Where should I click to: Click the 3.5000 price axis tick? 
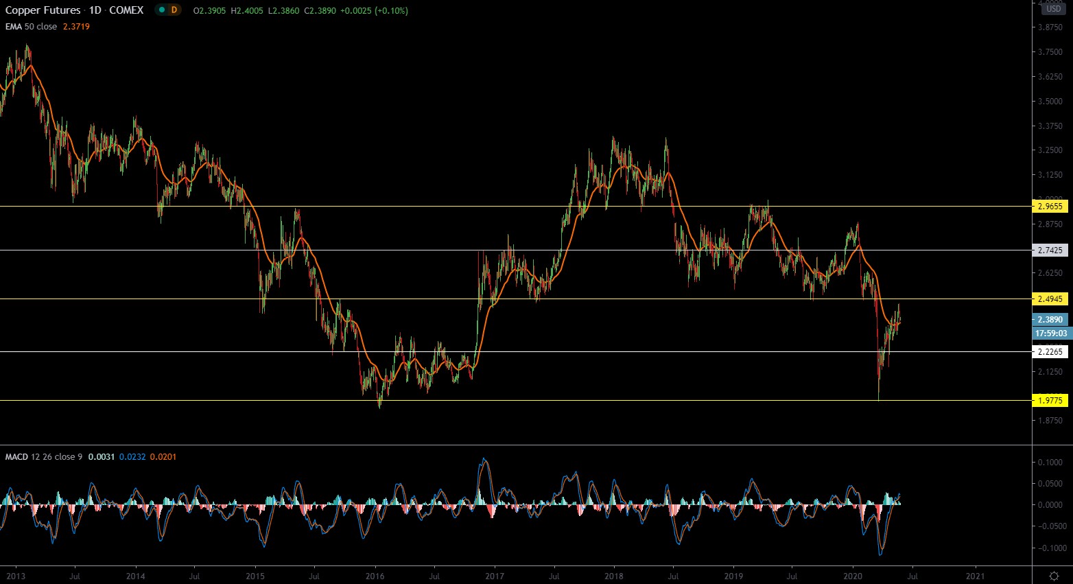point(1050,102)
